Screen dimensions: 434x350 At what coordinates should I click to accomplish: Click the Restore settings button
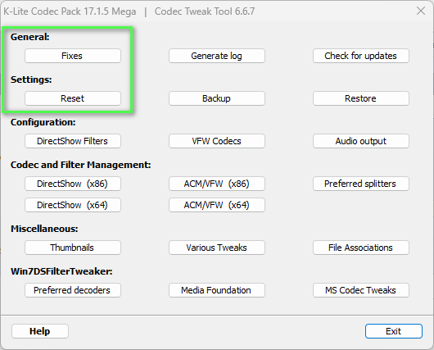(x=361, y=98)
